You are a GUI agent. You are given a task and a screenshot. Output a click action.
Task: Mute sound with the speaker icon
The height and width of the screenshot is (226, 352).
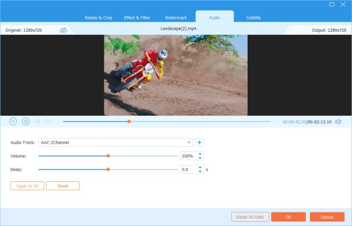pos(338,122)
